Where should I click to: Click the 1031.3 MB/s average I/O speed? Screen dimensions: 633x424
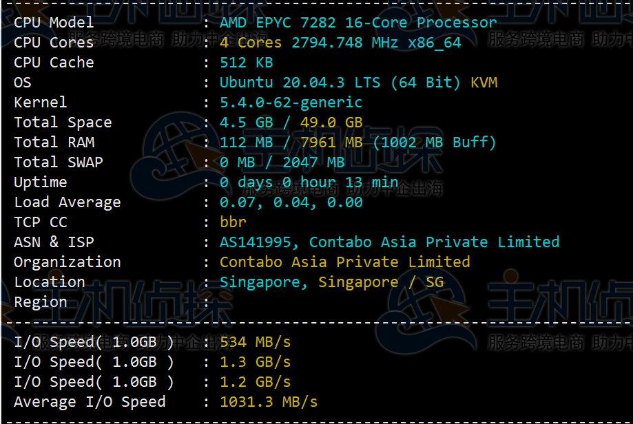tap(269, 402)
